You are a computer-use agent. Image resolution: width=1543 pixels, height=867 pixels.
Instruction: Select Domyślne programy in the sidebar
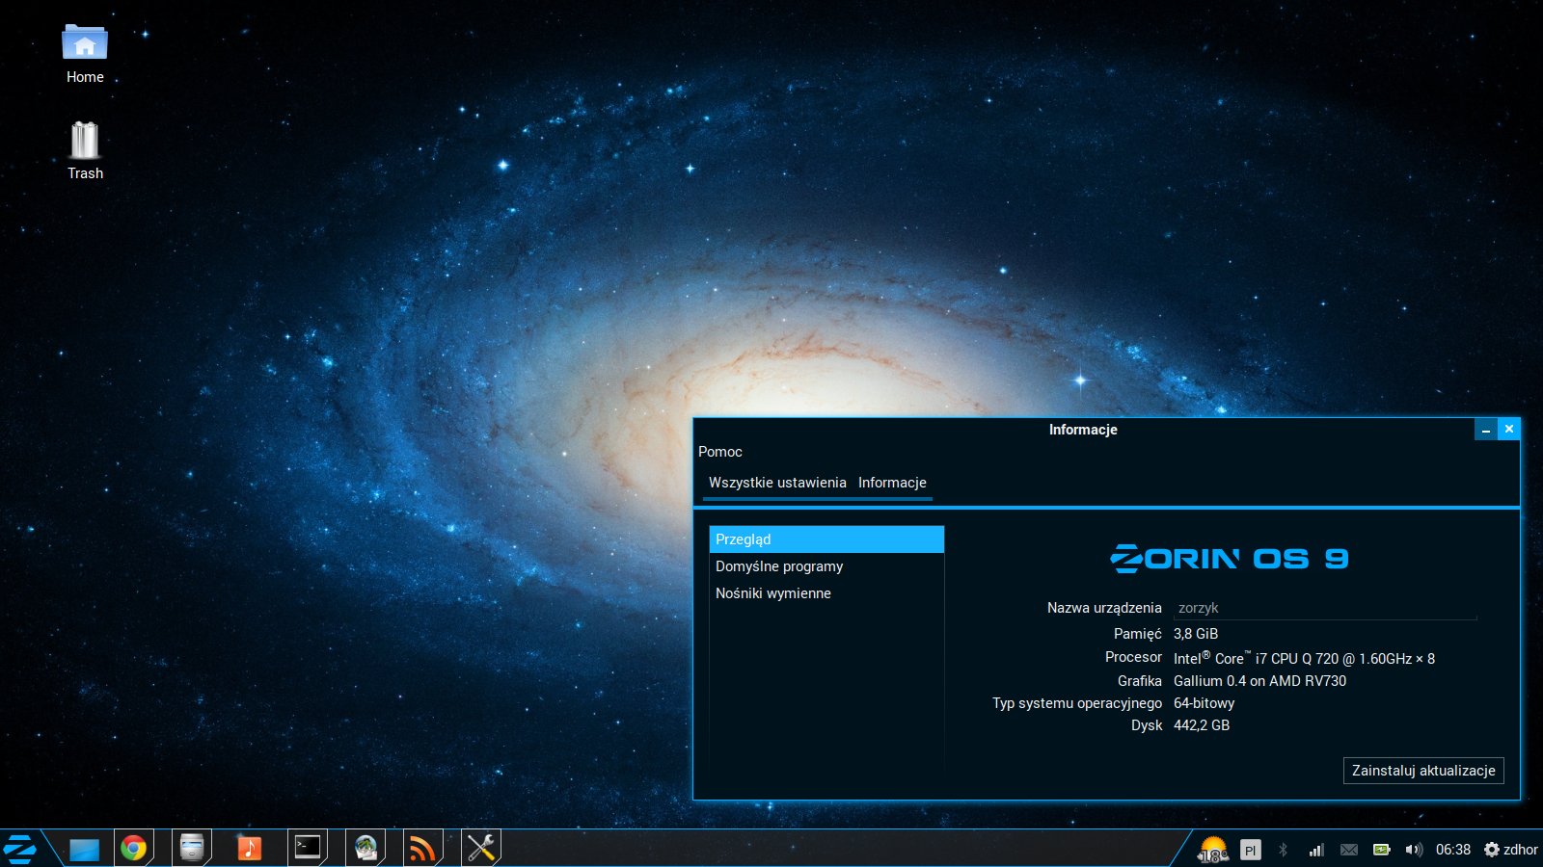pyautogui.click(x=826, y=566)
